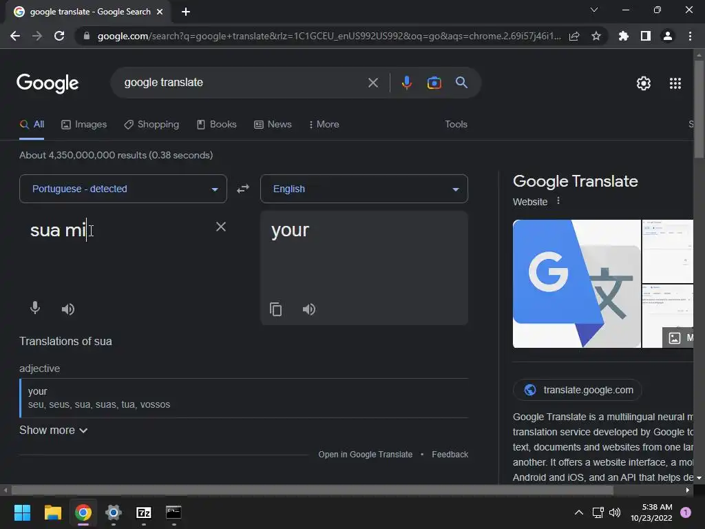Click the Chrome back arrow

pos(15,36)
